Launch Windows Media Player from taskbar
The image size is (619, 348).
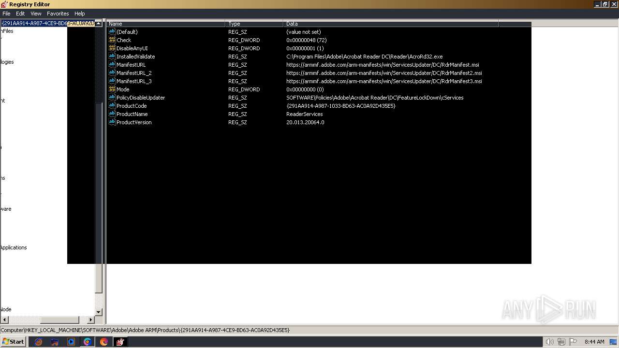[x=71, y=342]
